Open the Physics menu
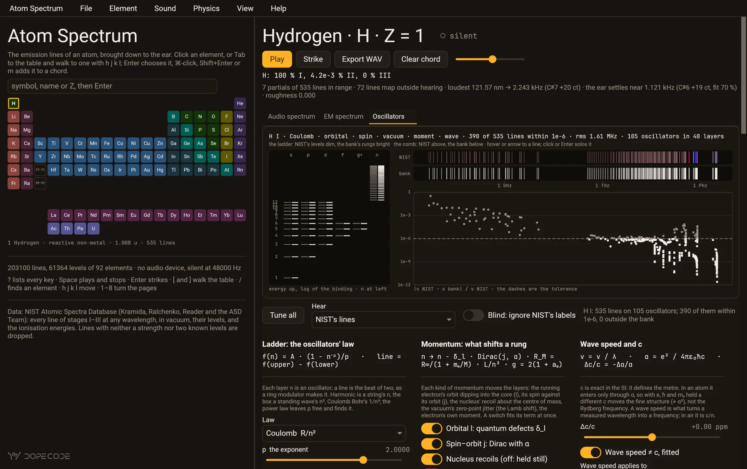This screenshot has height=469, width=747. point(206,8)
